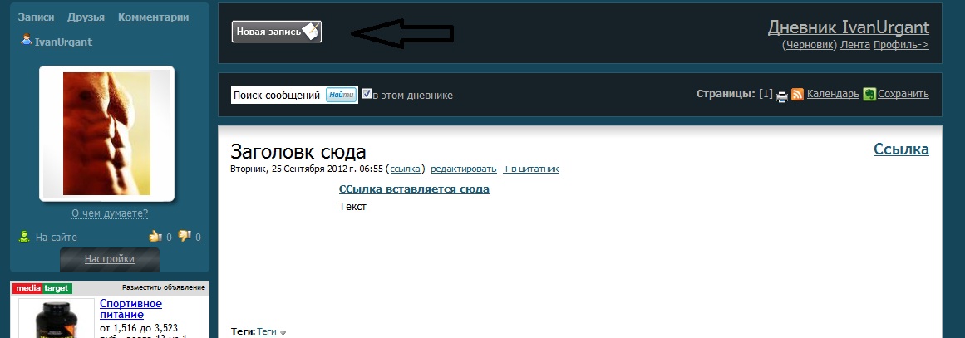The height and width of the screenshot is (338, 965).
Task: Open the Записи tab
Action: pos(36,17)
